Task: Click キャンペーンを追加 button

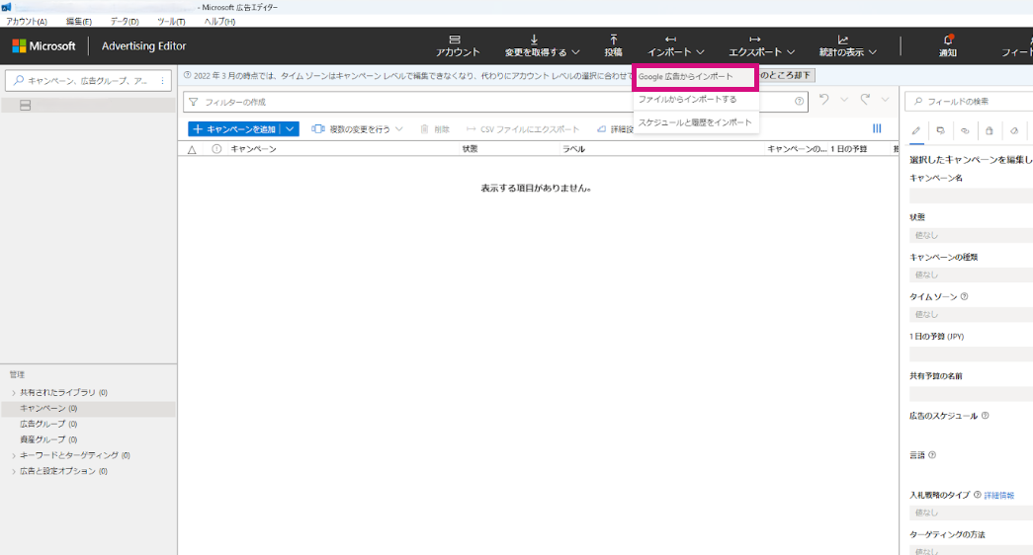Action: pyautogui.click(x=234, y=129)
